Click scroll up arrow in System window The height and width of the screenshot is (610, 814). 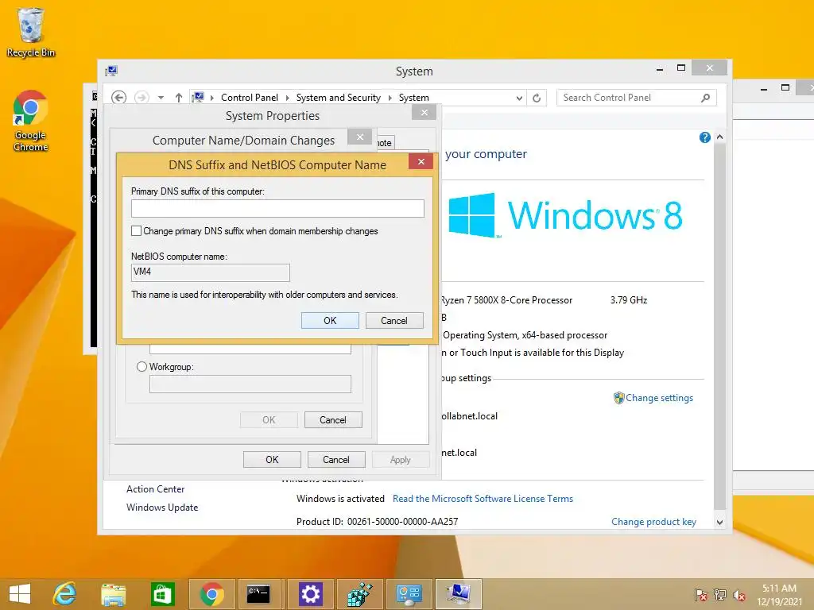click(719, 137)
